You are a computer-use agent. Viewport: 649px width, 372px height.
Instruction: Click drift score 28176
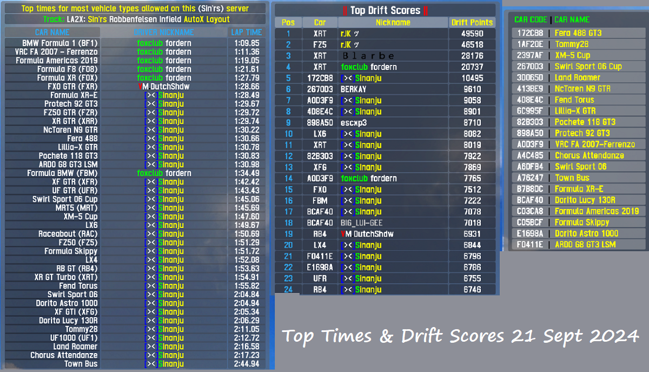pos(472,56)
